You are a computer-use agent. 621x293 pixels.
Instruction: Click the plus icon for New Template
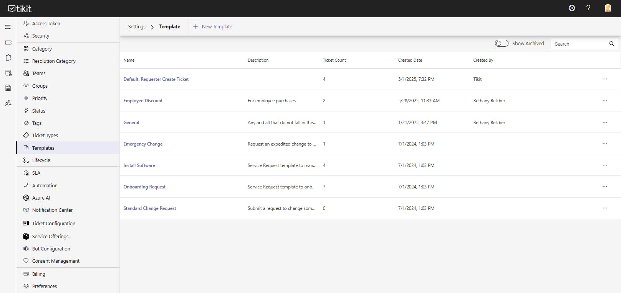(x=195, y=27)
